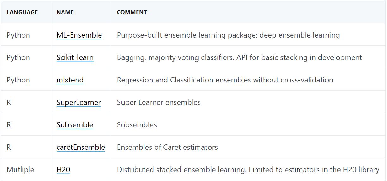
Task: Click R language cell in SuperLearner row
Action: coord(9,102)
